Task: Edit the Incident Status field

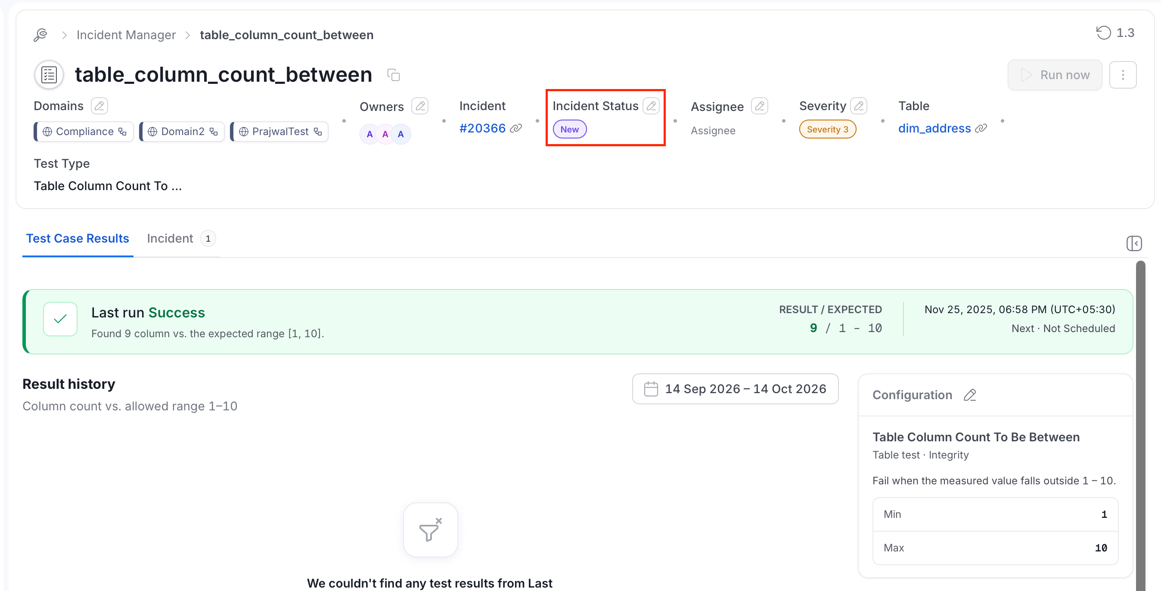Action: click(x=651, y=106)
